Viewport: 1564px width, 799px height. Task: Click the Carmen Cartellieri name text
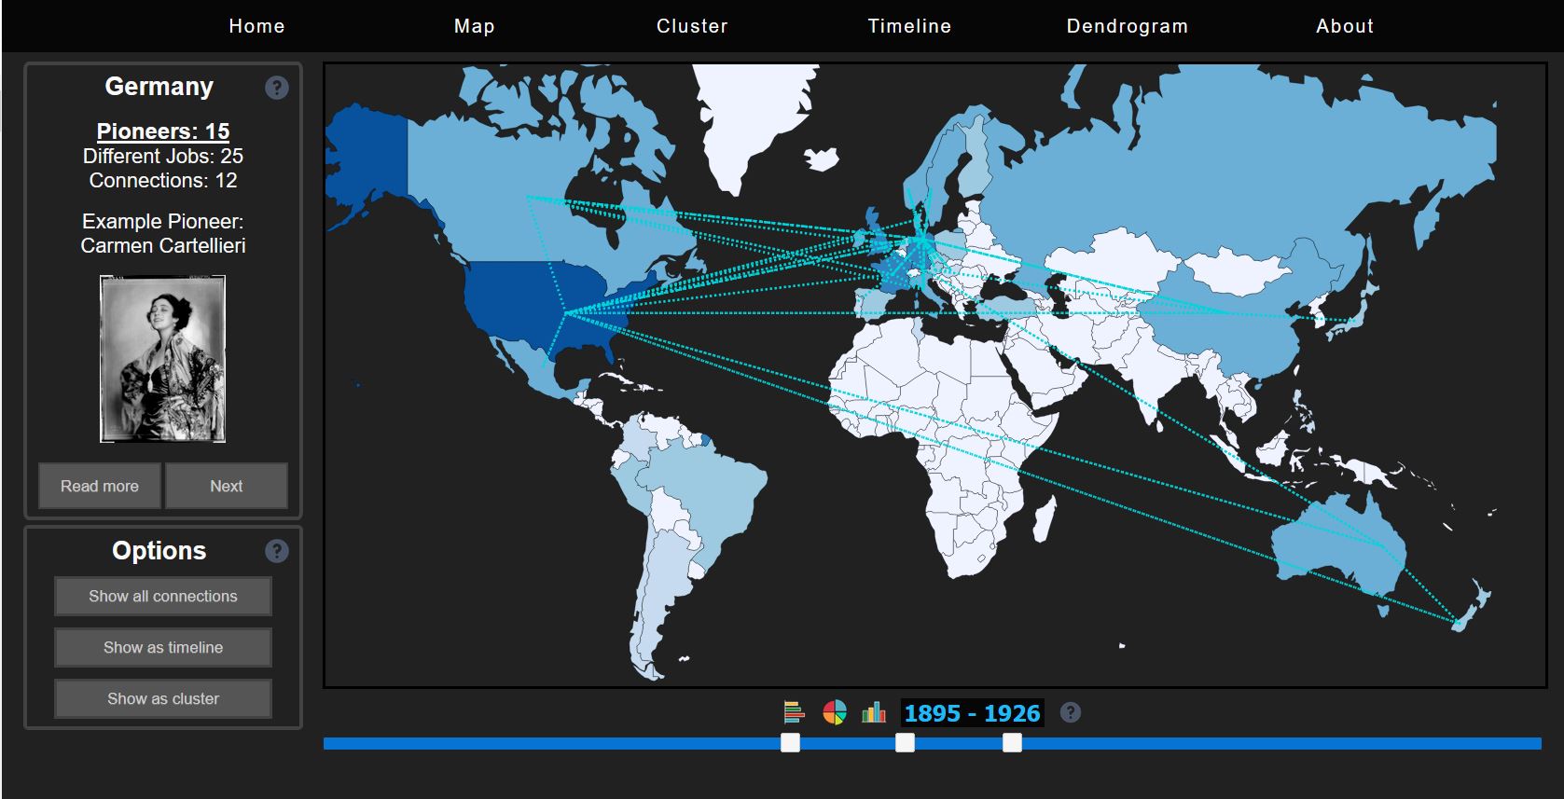[163, 246]
